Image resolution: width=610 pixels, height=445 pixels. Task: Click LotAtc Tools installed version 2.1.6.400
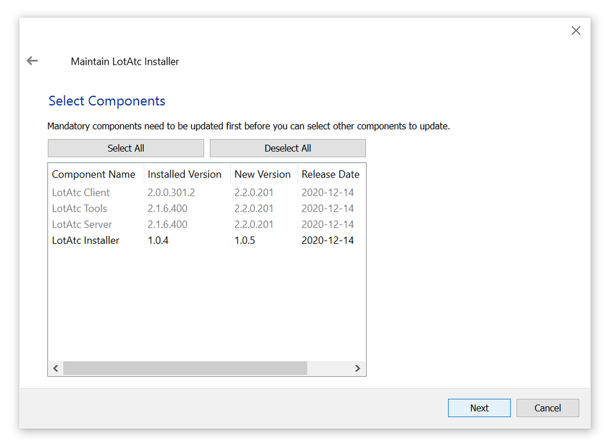pos(167,208)
